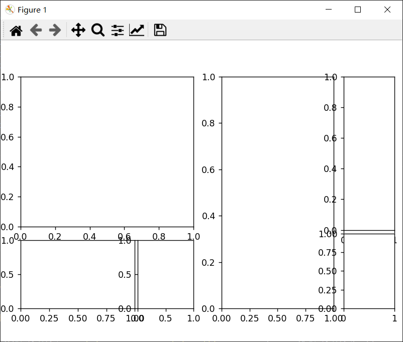
Task: Click the 0.25 x-tick label of the middle subplot
Action: point(249,318)
